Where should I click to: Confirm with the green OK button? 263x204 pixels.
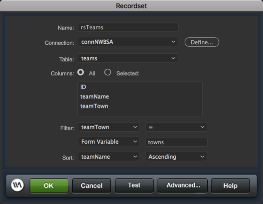[x=49, y=185]
